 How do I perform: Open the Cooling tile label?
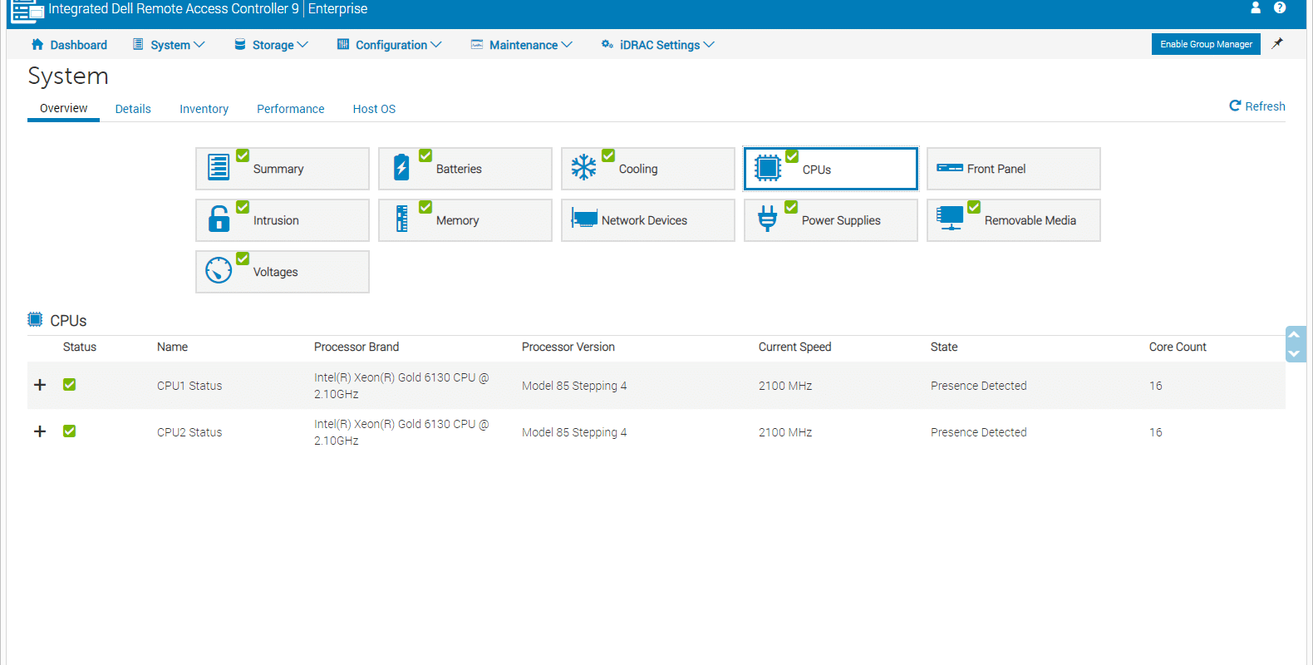(638, 169)
